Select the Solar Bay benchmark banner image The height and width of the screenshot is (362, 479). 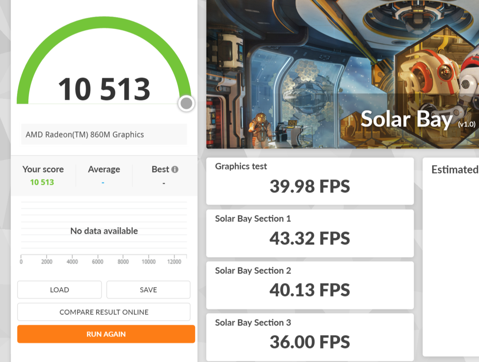coord(343,74)
